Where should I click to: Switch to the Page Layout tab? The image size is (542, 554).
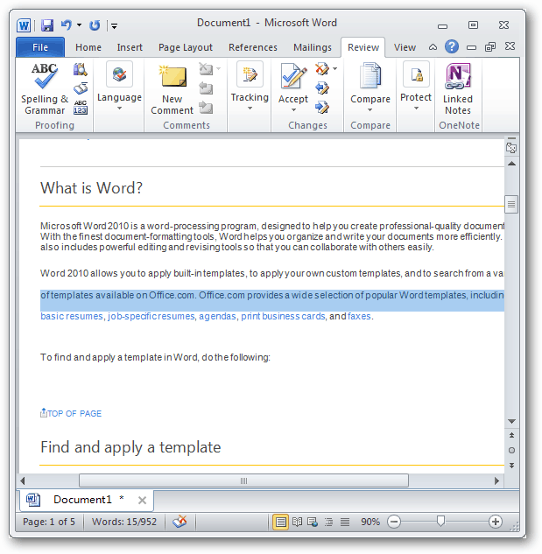[186, 47]
